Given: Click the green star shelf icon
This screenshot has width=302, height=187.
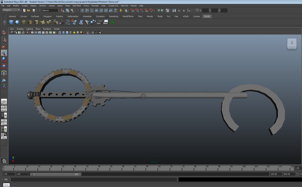Looking at the screenshot, I should coord(112,22).
